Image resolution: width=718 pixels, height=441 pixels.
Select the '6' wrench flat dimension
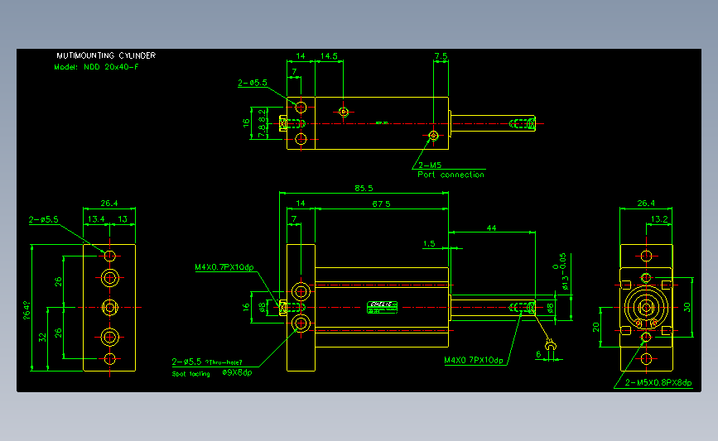click(x=538, y=354)
